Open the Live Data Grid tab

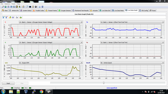(x=105, y=10)
